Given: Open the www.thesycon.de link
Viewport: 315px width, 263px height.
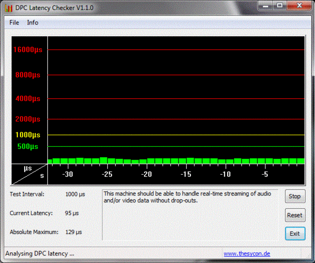Looking at the screenshot, I should 247,253.
